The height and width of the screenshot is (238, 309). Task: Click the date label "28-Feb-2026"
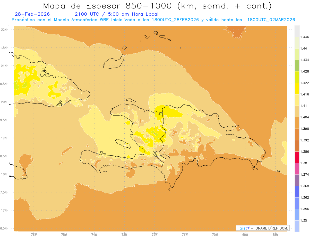(32, 14)
